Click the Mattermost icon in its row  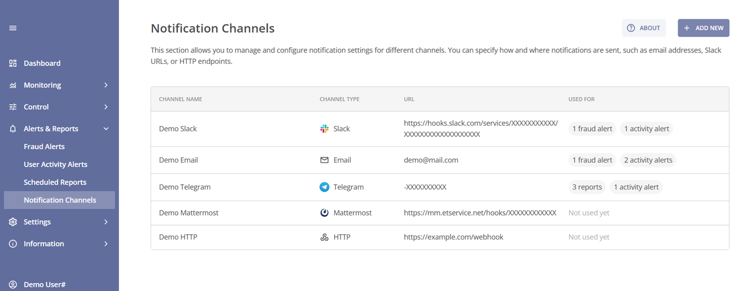[324, 212]
